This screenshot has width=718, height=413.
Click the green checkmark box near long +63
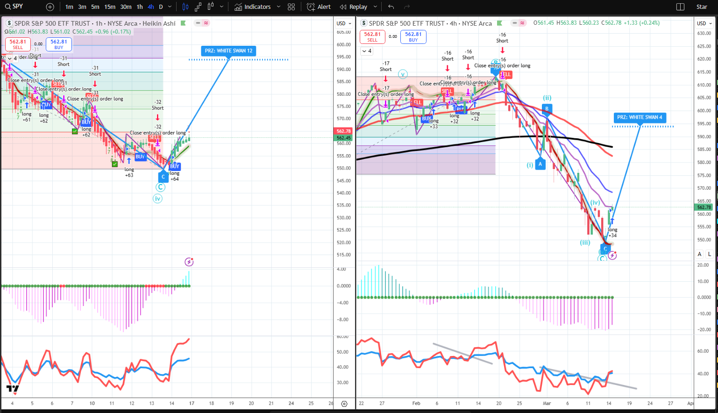(x=114, y=164)
